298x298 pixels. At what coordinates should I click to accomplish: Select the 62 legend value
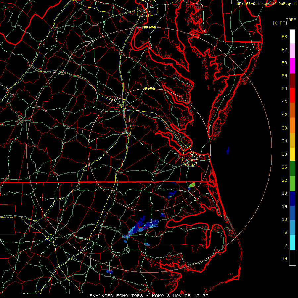[x=284, y=50]
